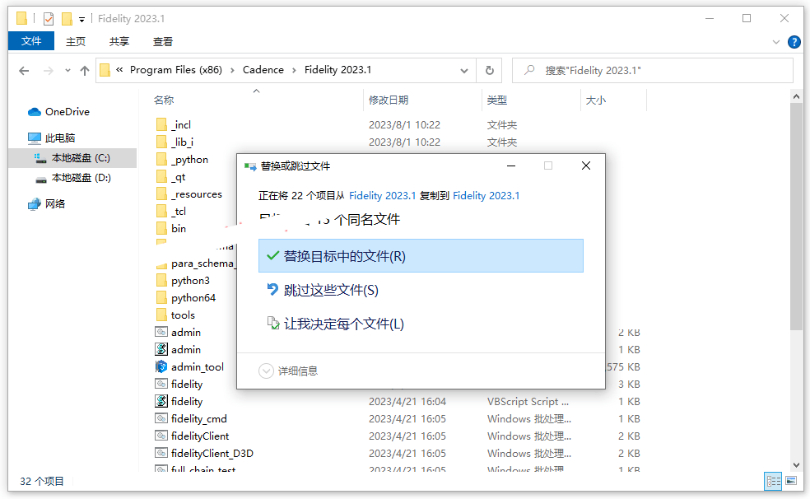Screen dimensions: 810x499
Task: Click the _tcl folder icon
Action: tap(161, 212)
